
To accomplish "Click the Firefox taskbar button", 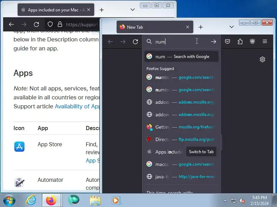I will pyautogui.click(x=51, y=200).
